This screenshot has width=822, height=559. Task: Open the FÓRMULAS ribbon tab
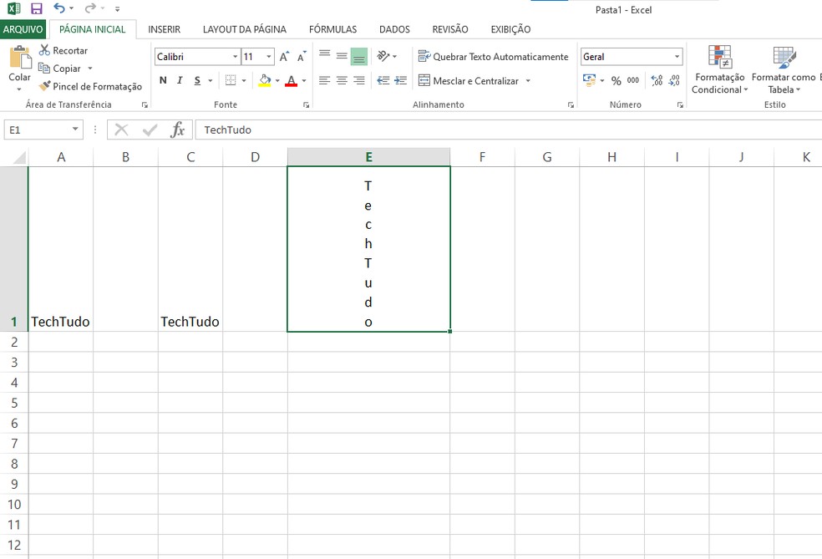[332, 28]
